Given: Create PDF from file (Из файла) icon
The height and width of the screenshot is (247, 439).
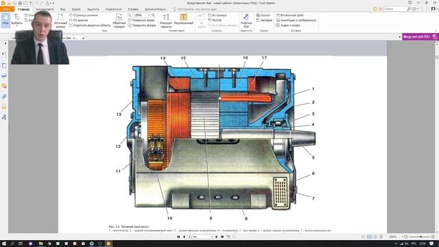Looking at the screenshot, I should [x=201, y=21].
